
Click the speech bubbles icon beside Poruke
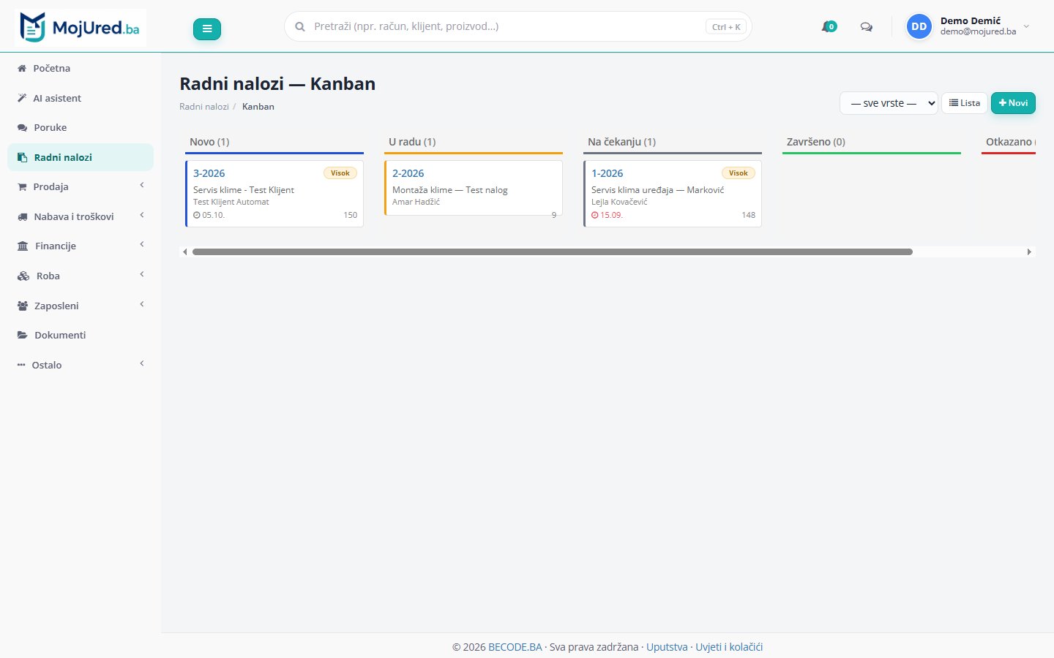coord(22,127)
